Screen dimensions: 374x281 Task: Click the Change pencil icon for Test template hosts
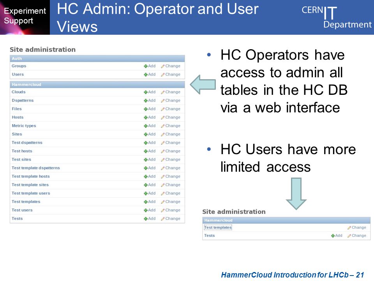[x=163, y=176]
